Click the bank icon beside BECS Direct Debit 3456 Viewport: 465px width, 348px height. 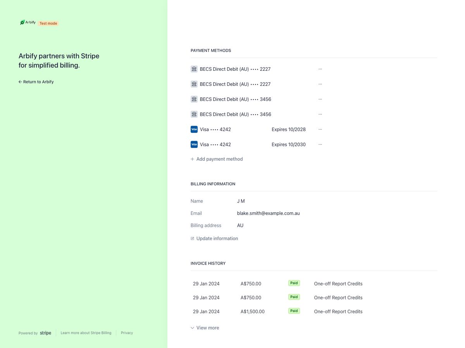pyautogui.click(x=194, y=99)
